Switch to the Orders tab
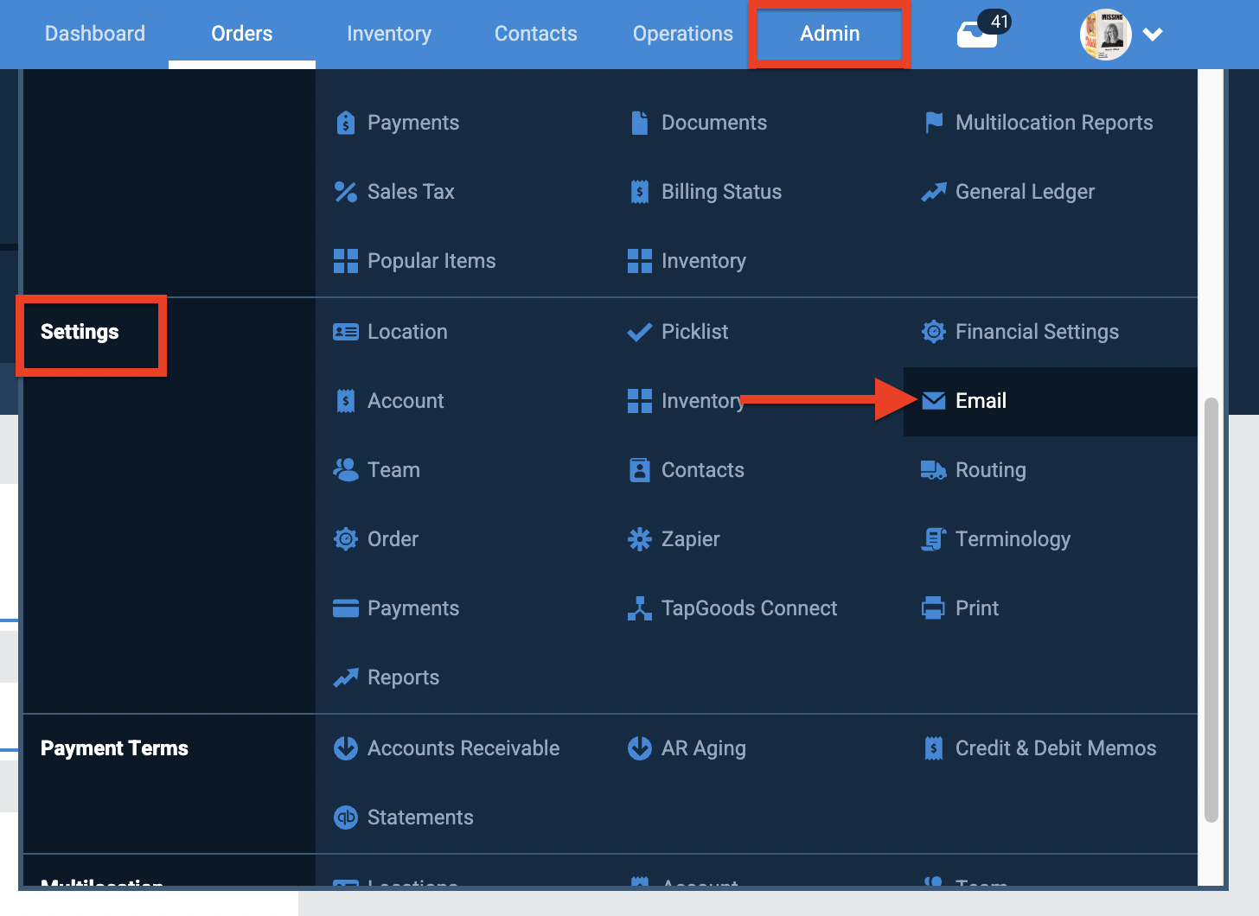This screenshot has height=916, width=1259. click(241, 34)
